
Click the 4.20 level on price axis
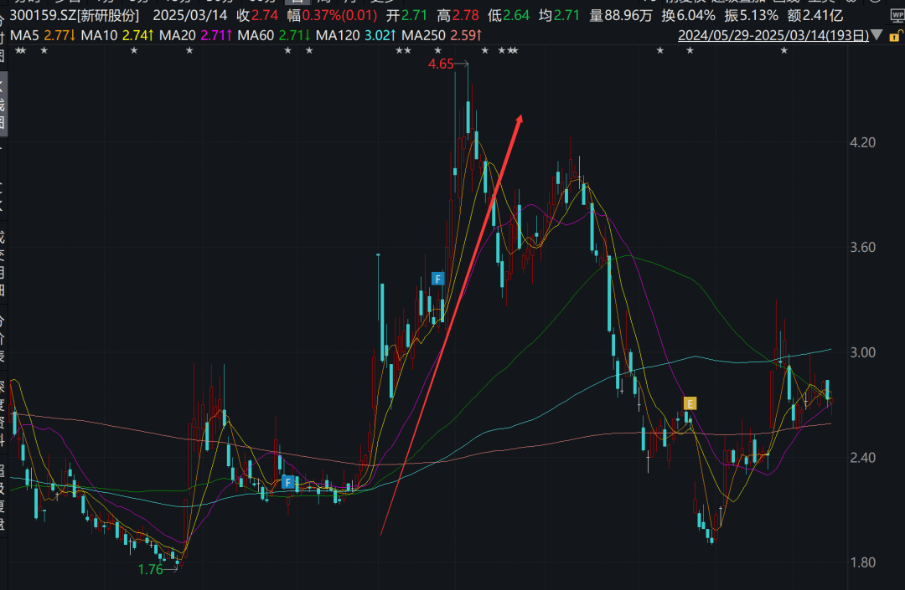pos(863,142)
